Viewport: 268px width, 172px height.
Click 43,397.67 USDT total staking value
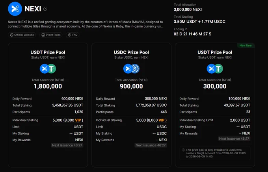[237, 105]
